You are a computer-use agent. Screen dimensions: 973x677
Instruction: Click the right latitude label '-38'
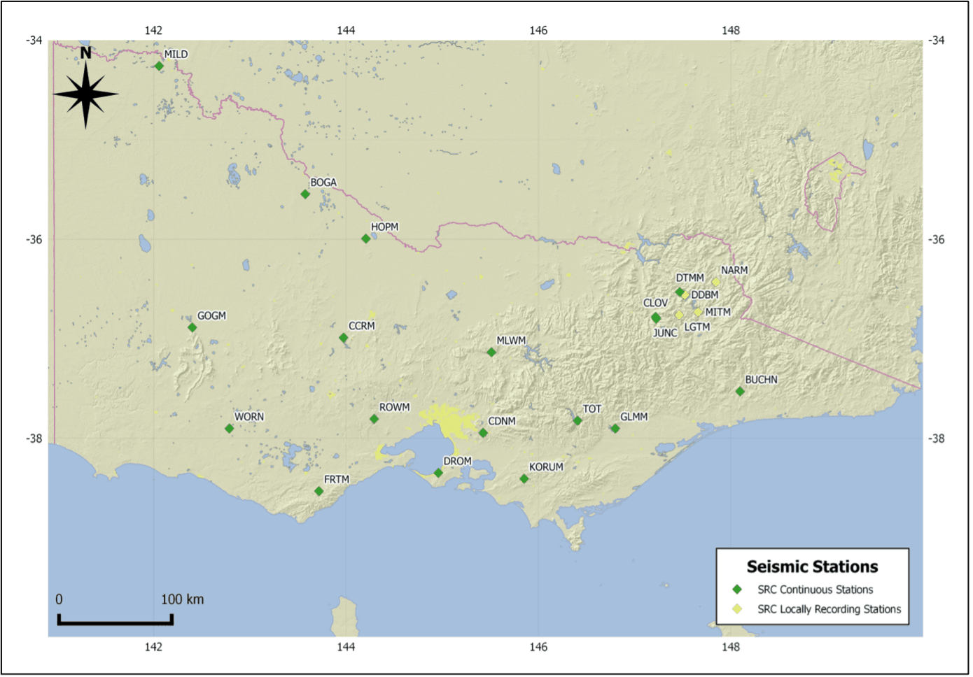pyautogui.click(x=936, y=439)
